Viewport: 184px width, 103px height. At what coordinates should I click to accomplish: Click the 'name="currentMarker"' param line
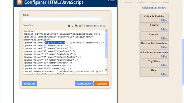[x=52, y=57]
